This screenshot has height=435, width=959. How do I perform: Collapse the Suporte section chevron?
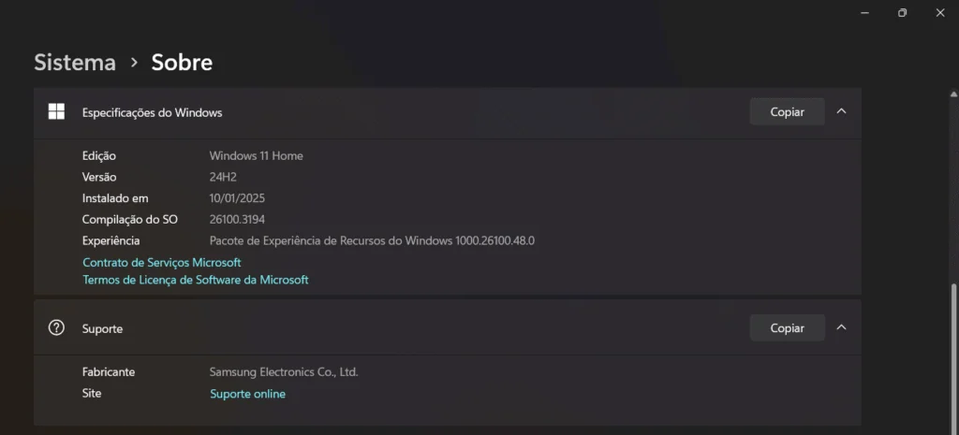click(841, 327)
